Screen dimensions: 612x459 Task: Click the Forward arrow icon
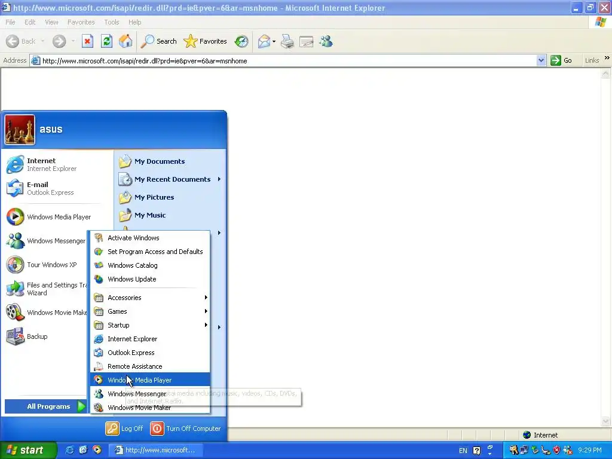click(x=59, y=41)
